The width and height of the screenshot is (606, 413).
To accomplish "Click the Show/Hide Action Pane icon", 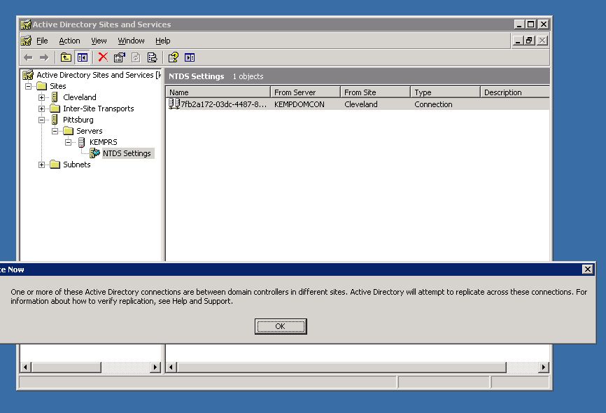I will point(190,57).
